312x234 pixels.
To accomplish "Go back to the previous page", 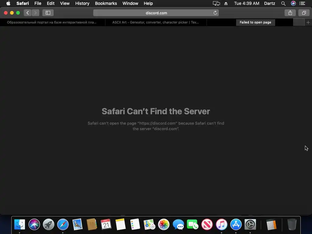I will (28, 13).
